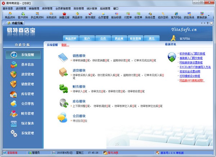Open 系统设置 toolbar icon
The image size is (216, 157).
coord(150,16)
